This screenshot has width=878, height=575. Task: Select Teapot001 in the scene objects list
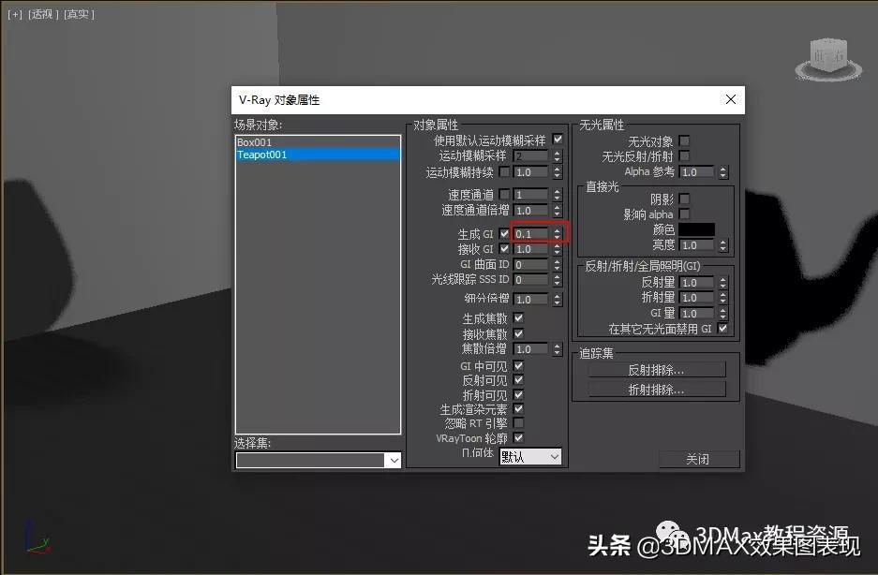318,155
